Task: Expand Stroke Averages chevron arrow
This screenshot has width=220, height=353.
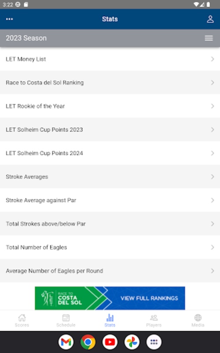Action: coord(213,177)
